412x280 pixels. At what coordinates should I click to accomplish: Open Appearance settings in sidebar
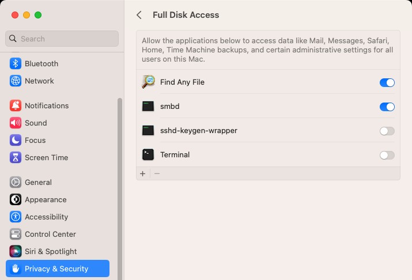point(46,199)
